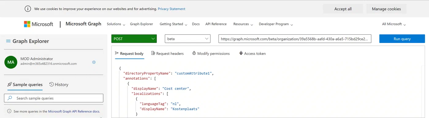Image resolution: width=429 pixels, height=118 pixels.
Task: Click the languageTag "nl" line
Action: 160,104
